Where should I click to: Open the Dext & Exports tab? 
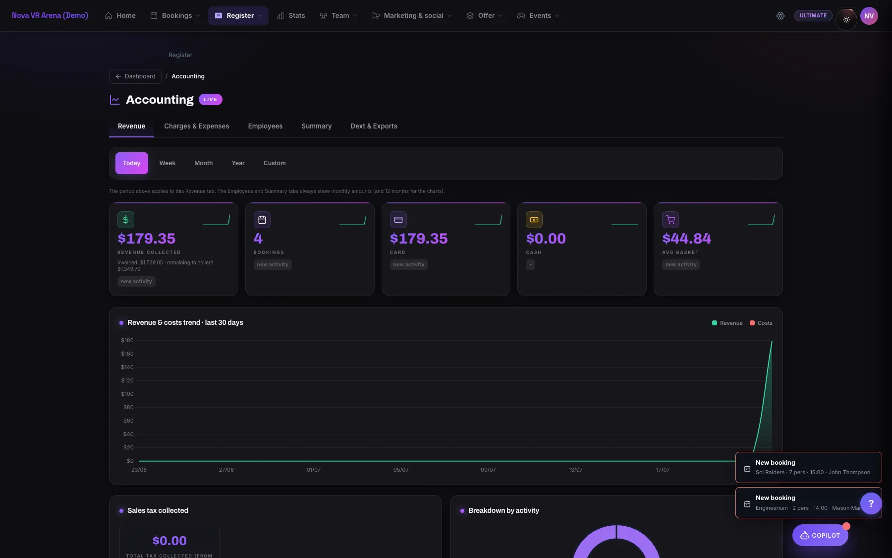click(374, 126)
